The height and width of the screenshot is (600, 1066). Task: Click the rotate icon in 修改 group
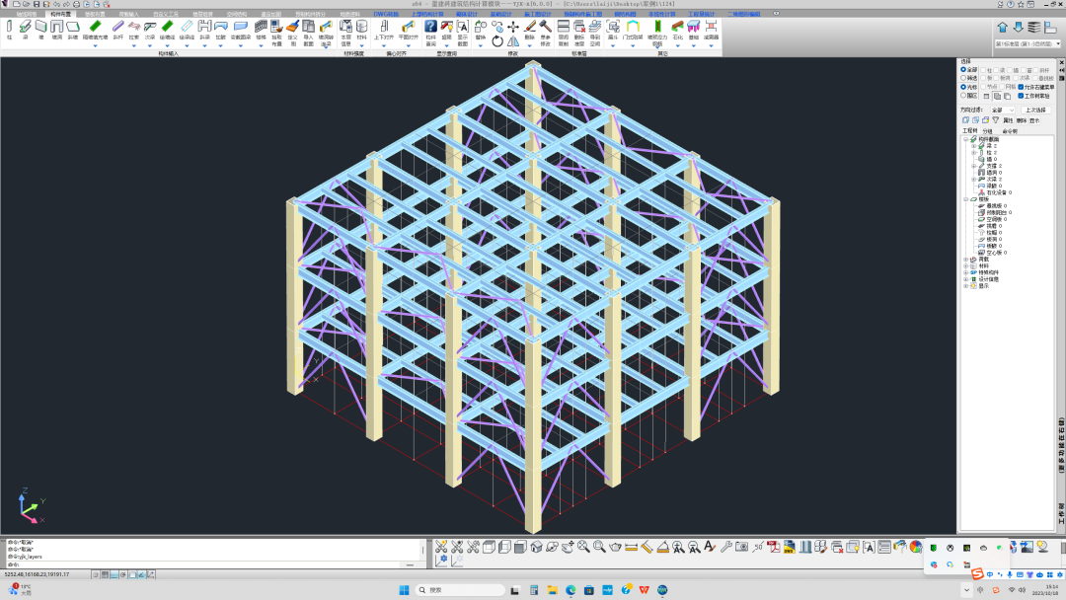[496, 40]
